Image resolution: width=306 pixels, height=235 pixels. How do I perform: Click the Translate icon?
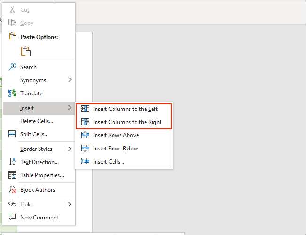(x=12, y=93)
